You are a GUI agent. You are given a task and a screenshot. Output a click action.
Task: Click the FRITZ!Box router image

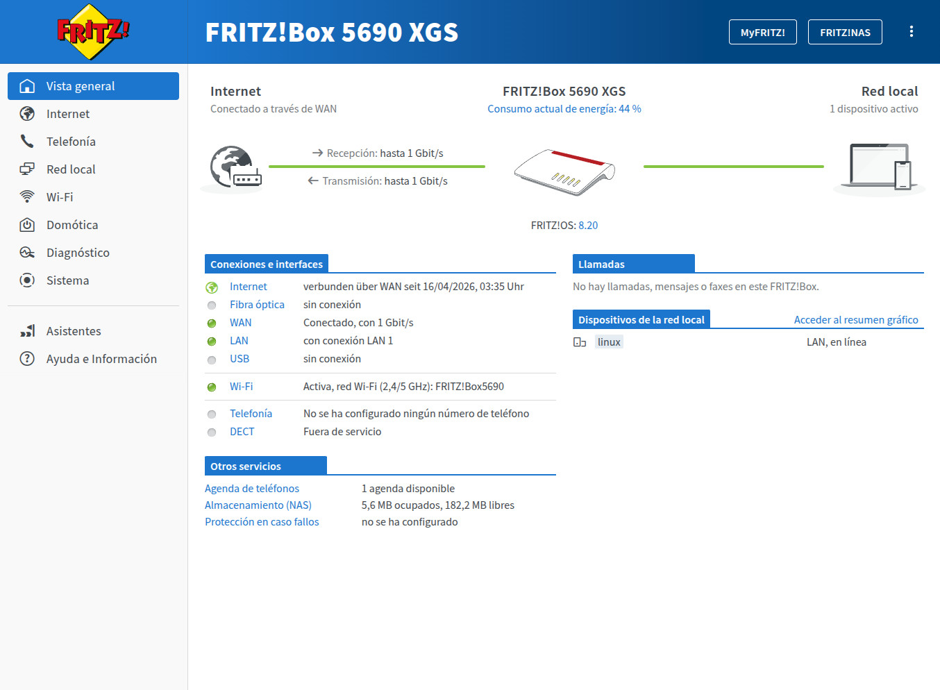coord(564,171)
